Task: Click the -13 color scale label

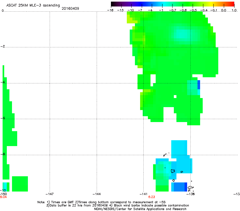Action: tap(120, 10)
